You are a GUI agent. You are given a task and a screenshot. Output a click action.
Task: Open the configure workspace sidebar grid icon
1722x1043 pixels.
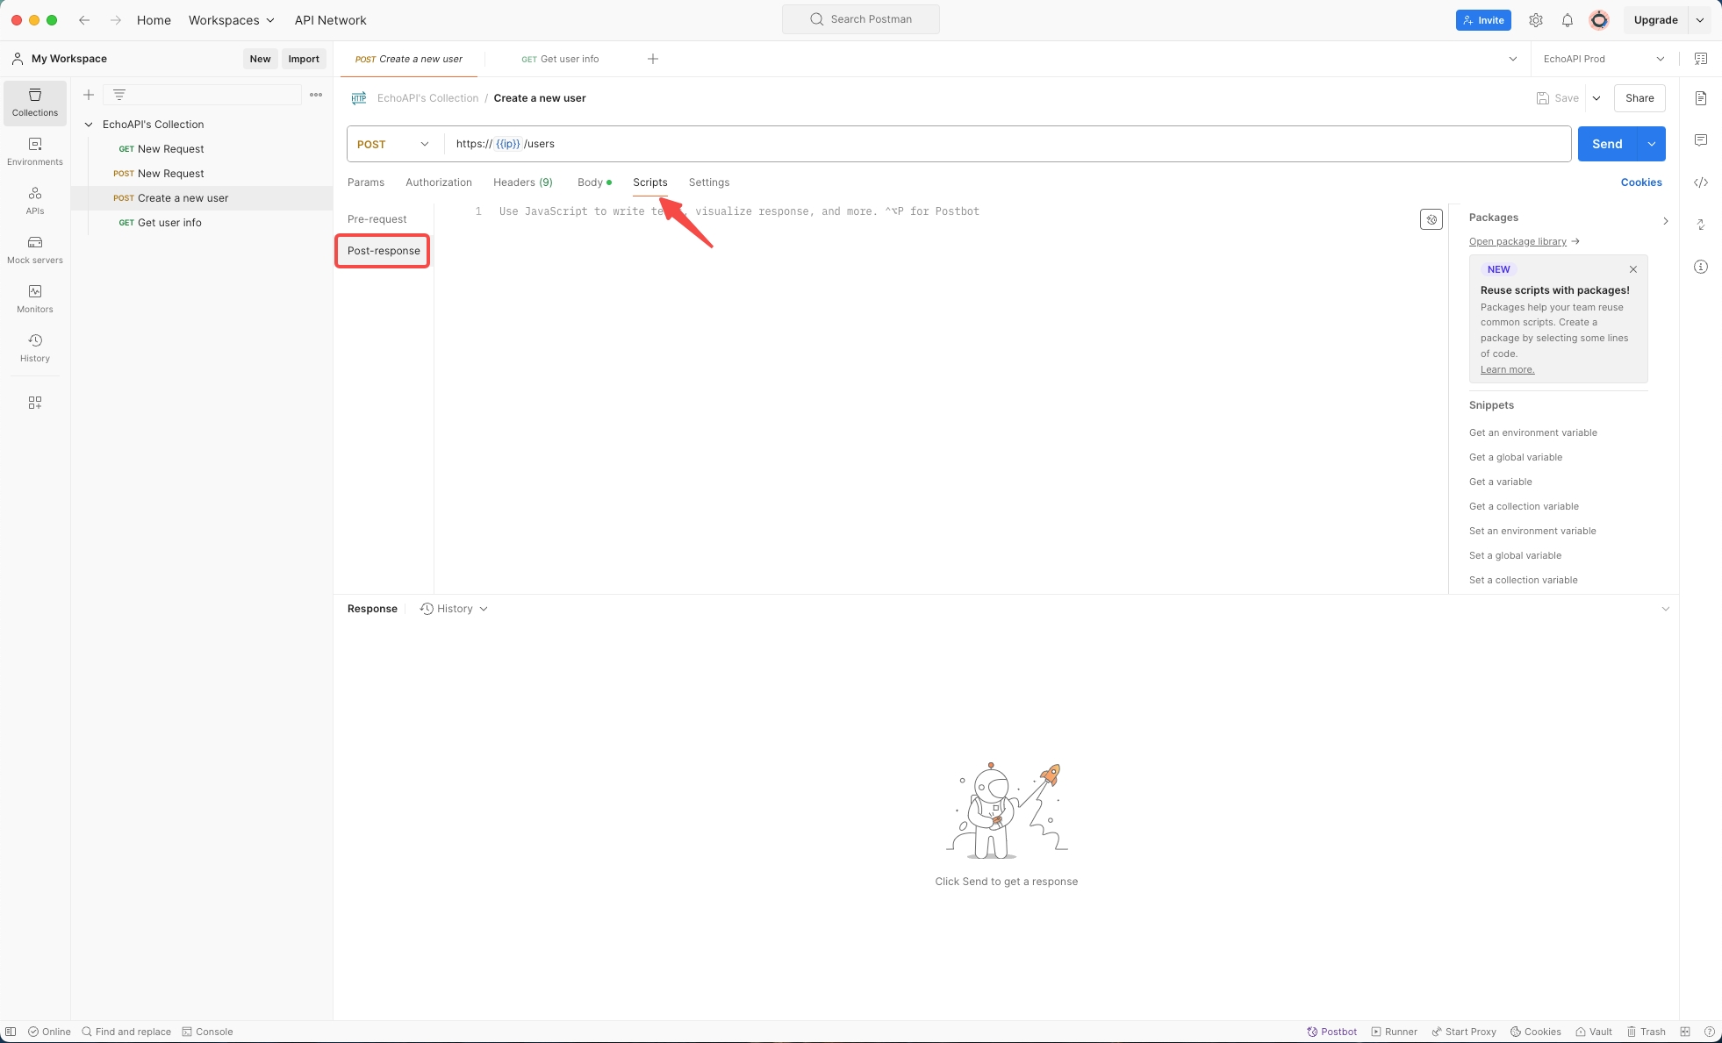(35, 403)
